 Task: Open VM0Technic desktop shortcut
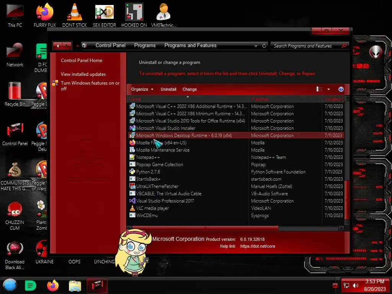click(x=163, y=15)
